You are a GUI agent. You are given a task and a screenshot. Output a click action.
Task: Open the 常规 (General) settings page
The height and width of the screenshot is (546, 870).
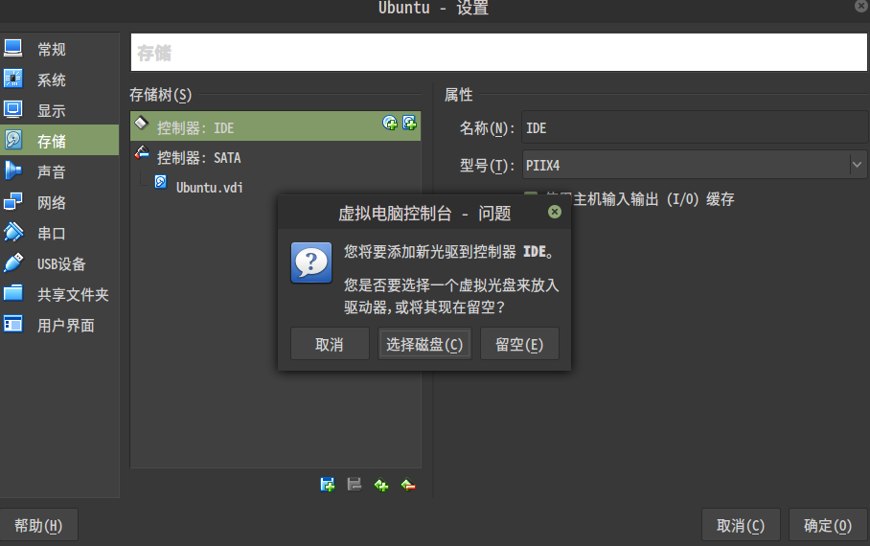(x=52, y=49)
